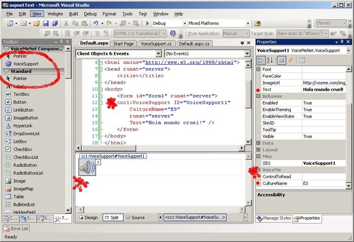Toggle Categorized view in Properties
The image size is (354, 242).
click(x=261, y=60)
